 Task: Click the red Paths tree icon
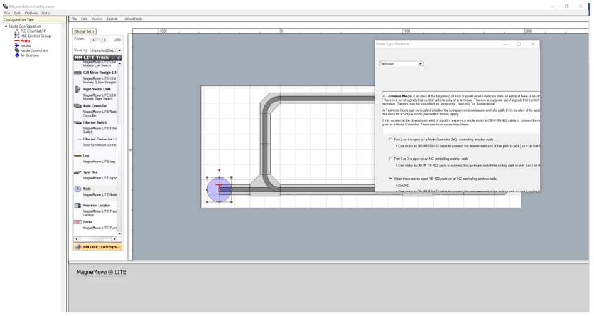pyautogui.click(x=17, y=41)
